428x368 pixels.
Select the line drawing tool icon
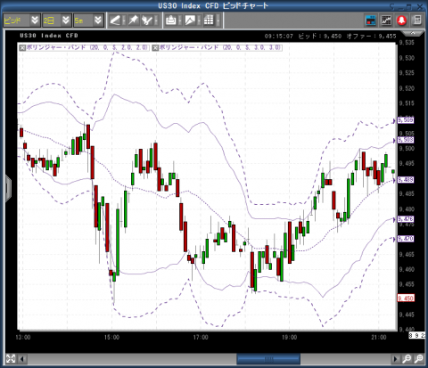tap(115, 20)
